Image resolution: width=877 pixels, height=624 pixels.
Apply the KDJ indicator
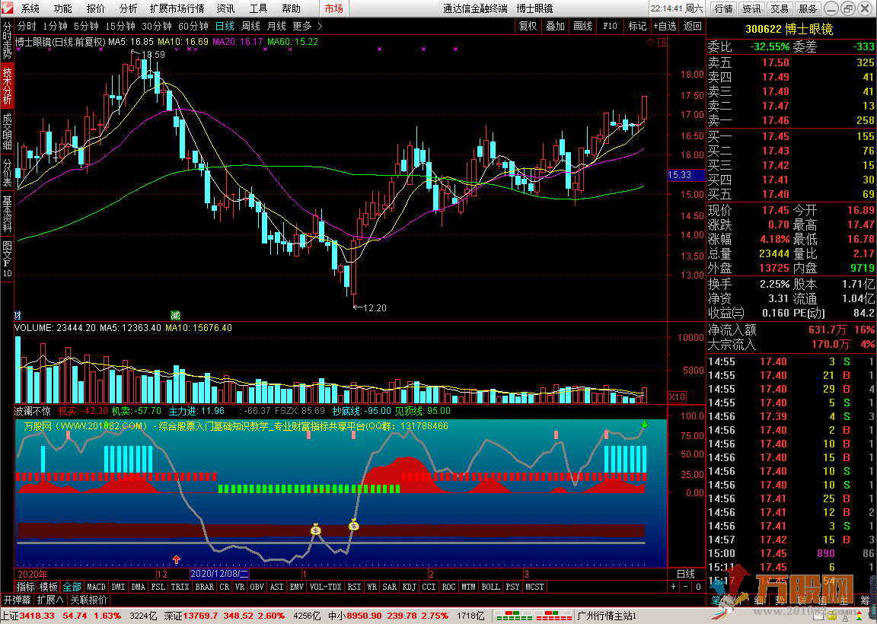(410, 587)
